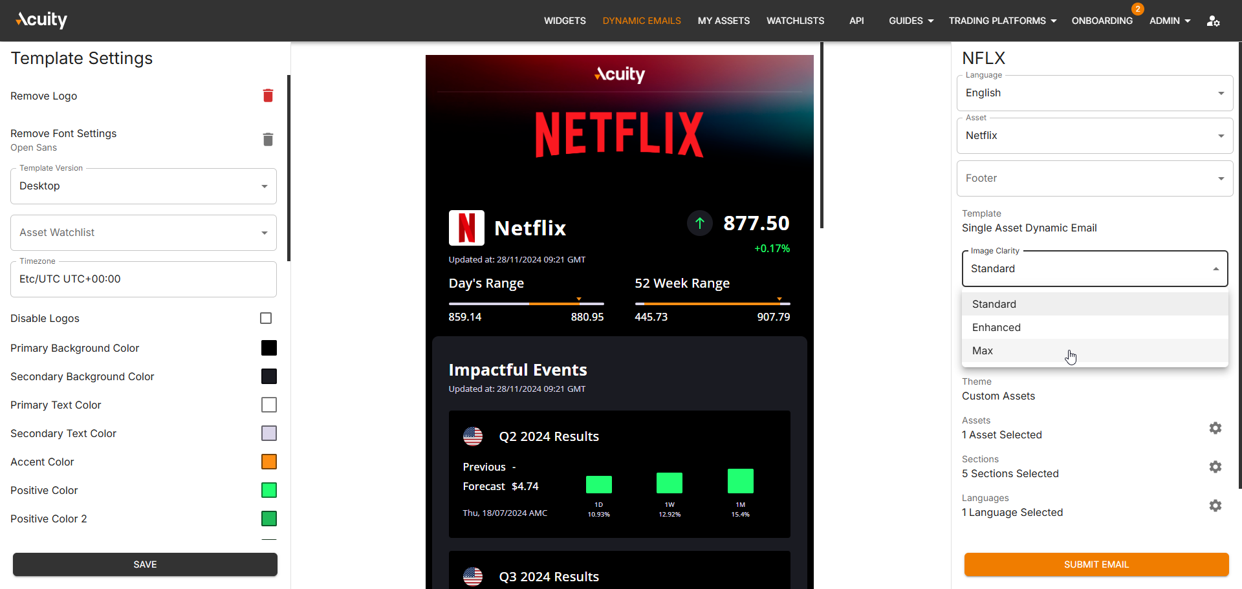1242x589 pixels.
Task: Click the Timezone input field
Action: [x=144, y=279]
